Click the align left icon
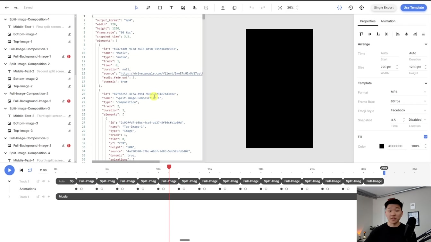Image resolution: width=431 pixels, height=242 pixels. point(398,34)
